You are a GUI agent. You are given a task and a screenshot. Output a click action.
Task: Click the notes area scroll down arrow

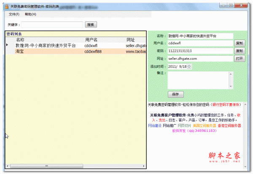coord(231,86)
